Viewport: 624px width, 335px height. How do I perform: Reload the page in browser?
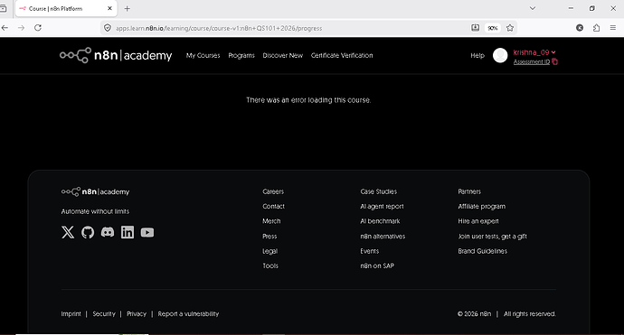38,28
